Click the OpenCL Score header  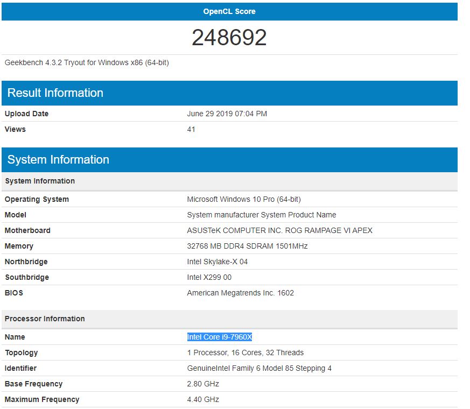(x=229, y=11)
